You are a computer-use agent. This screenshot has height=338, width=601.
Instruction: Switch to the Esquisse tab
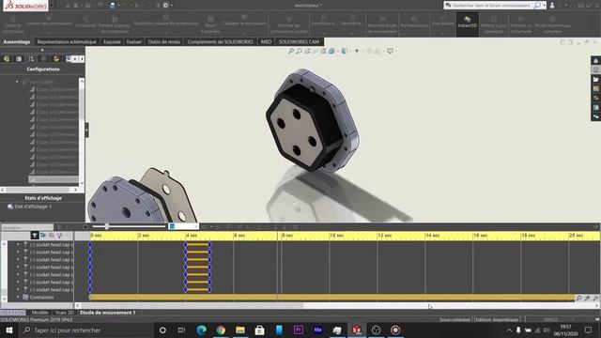click(x=112, y=41)
